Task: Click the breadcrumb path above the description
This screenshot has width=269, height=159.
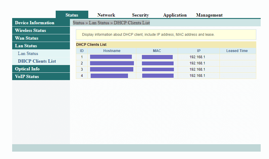Action: click(x=111, y=23)
